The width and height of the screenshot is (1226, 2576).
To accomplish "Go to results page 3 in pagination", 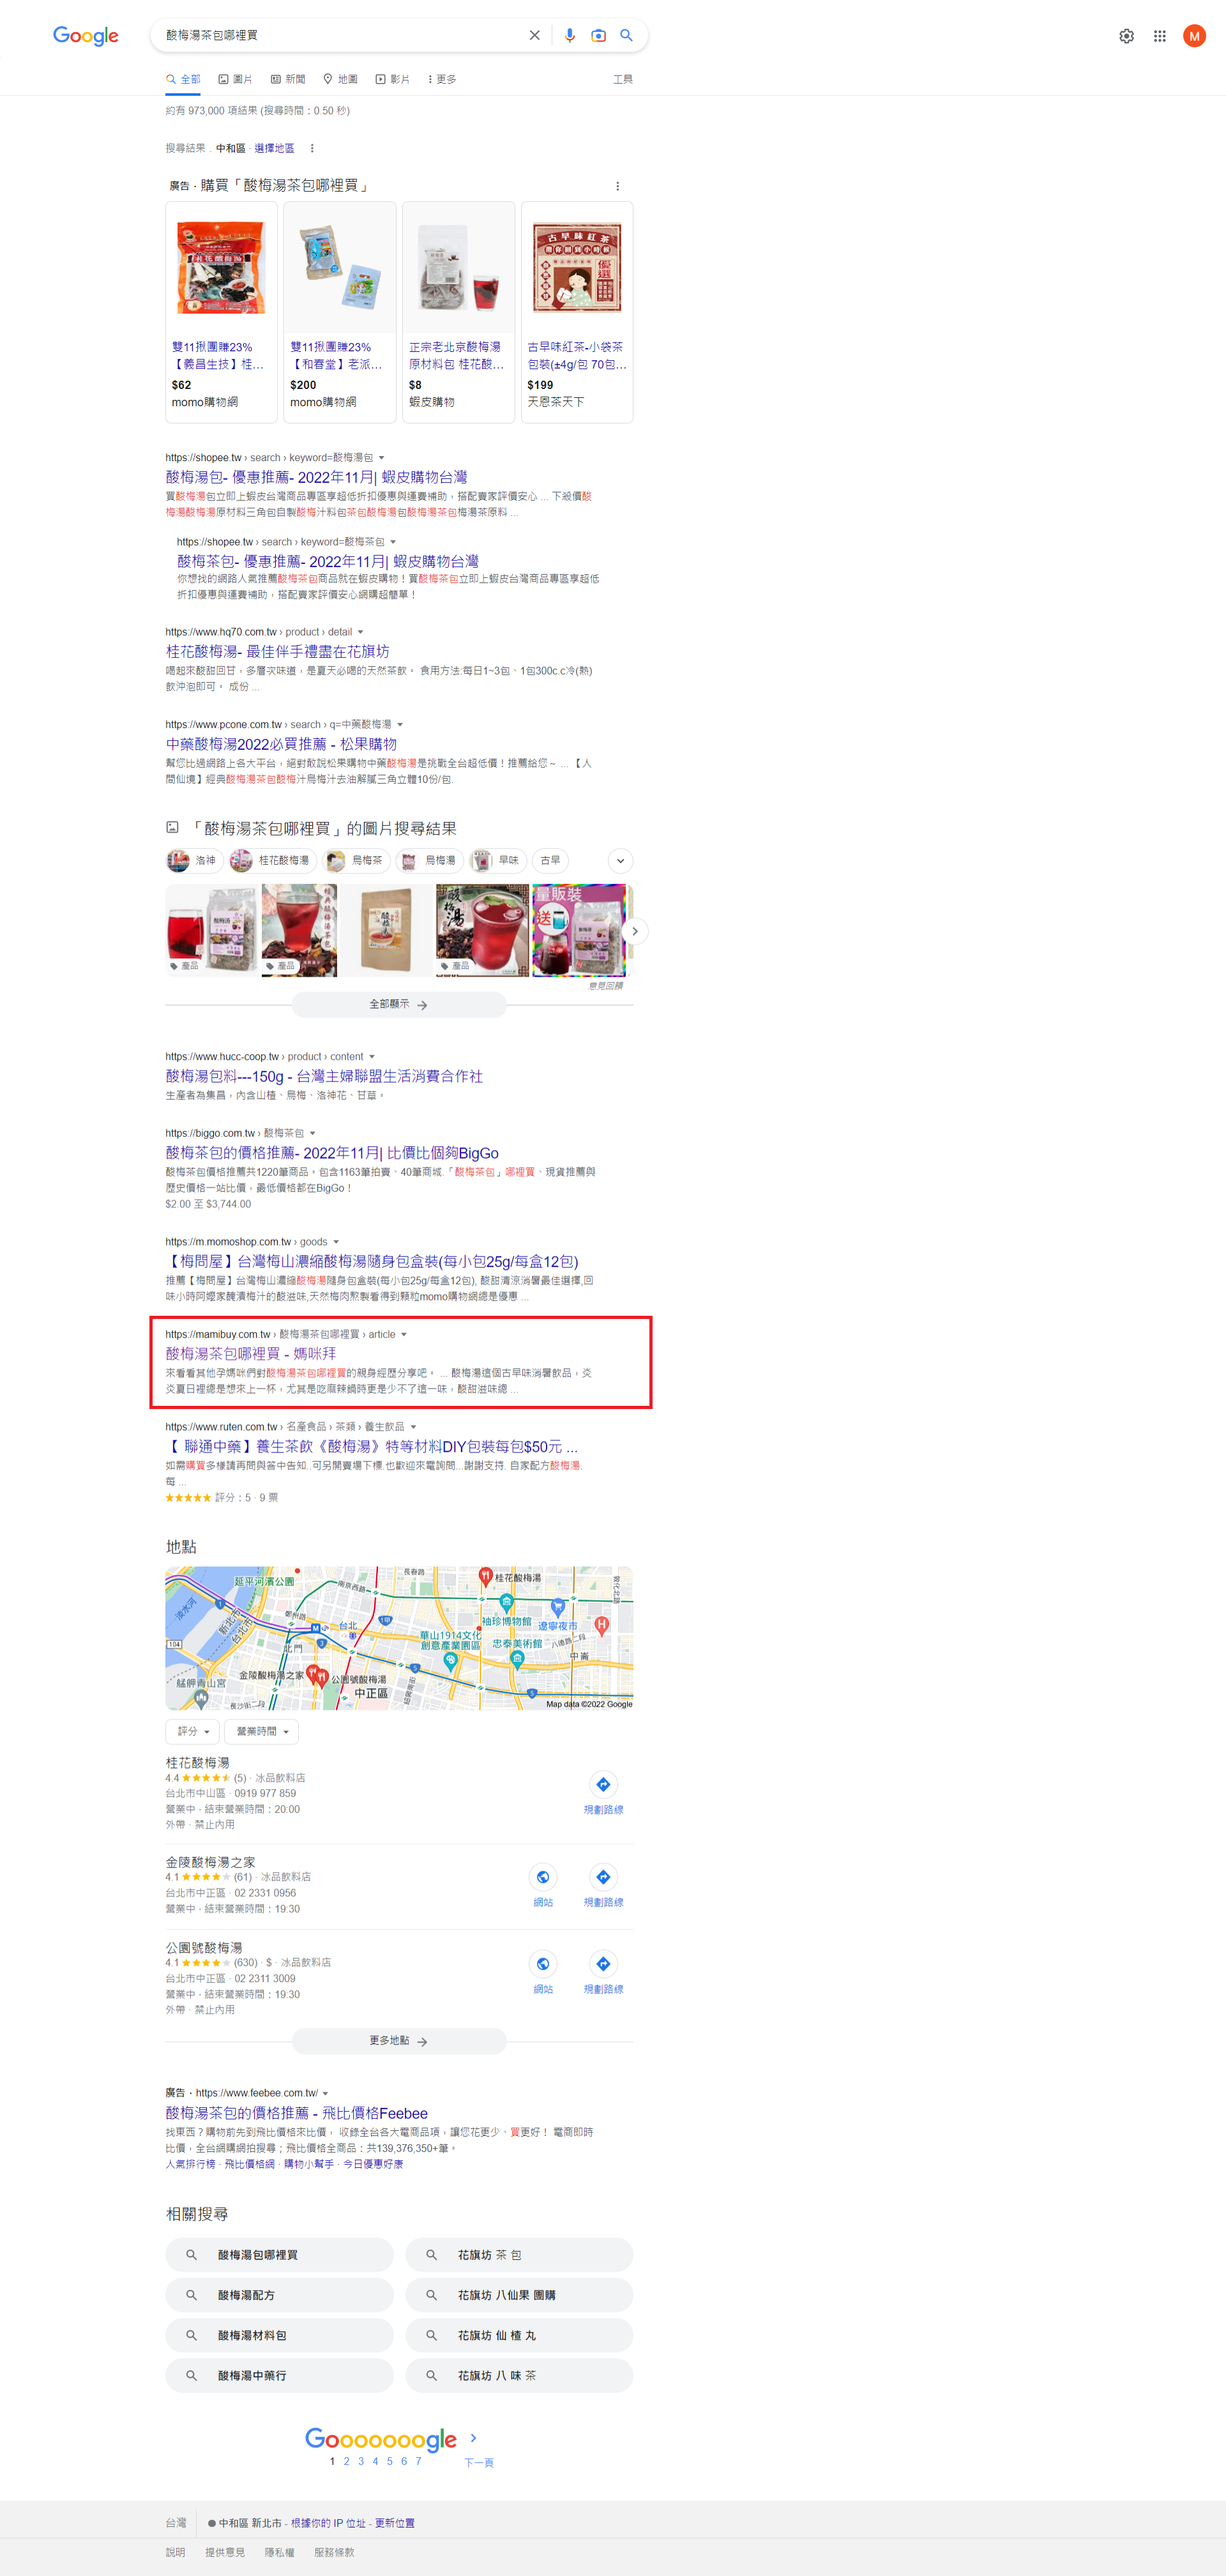I will click(x=361, y=2461).
